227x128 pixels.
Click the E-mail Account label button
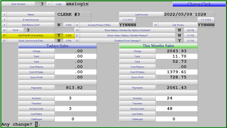pos(31,20)
